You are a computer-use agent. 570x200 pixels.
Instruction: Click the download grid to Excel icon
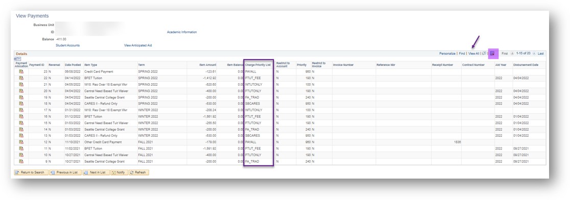pyautogui.click(x=492, y=54)
